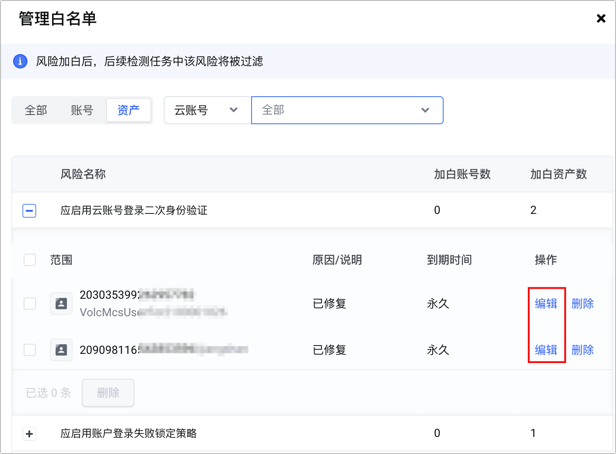
Task: Click the blue info icon in banner
Action: pyautogui.click(x=20, y=61)
